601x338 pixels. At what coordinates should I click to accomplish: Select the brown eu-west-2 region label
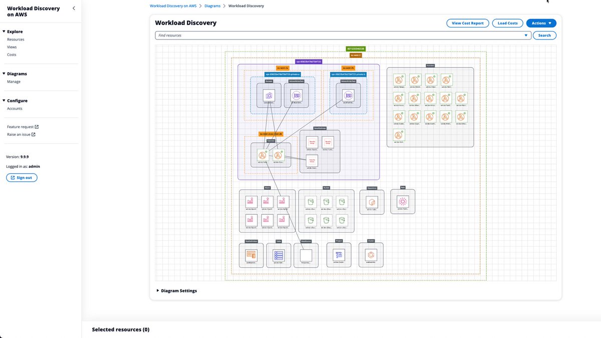[356, 55]
